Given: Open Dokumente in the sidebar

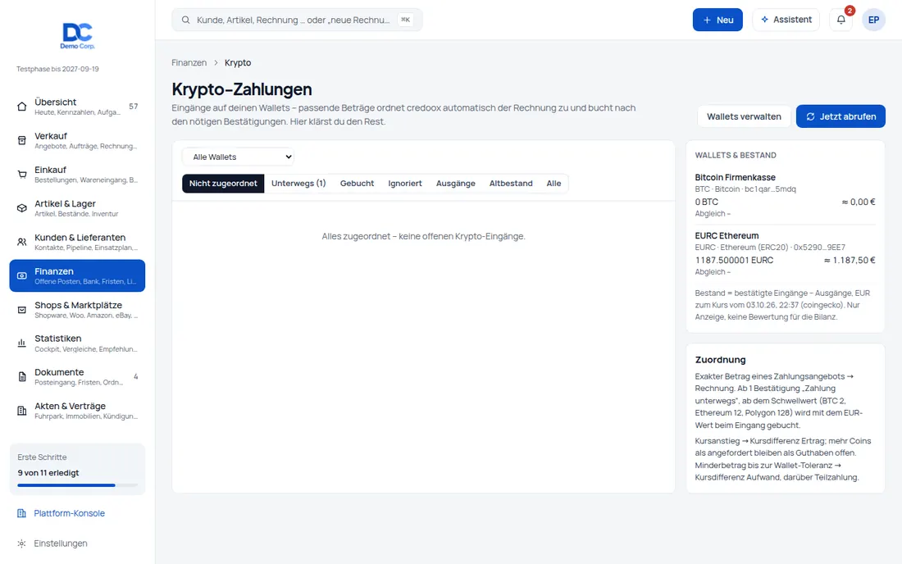Looking at the screenshot, I should point(77,377).
